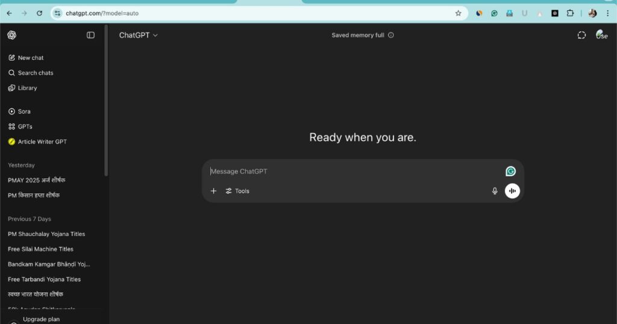The height and width of the screenshot is (324, 617).
Task: Open chat 'Free Tarbandi Yojana Titles'
Action: coord(44,279)
